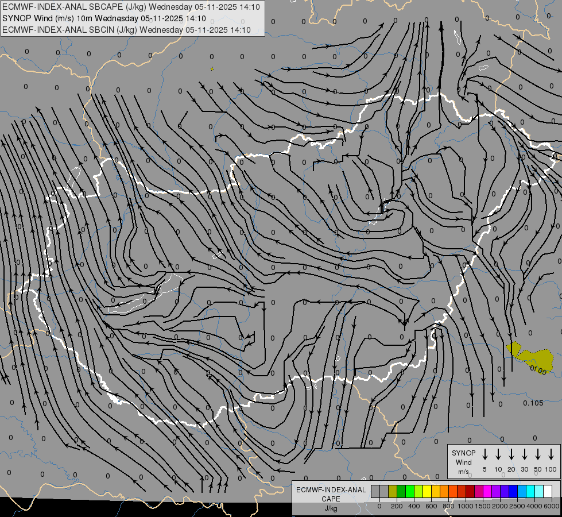562x517 pixels.
Task: Choose the bright magenta CAPE swatch
Action: tap(487, 491)
